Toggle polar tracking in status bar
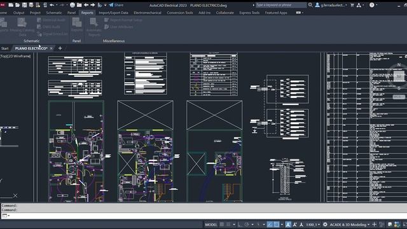Screen dimensions: 407x229 (247, 225)
